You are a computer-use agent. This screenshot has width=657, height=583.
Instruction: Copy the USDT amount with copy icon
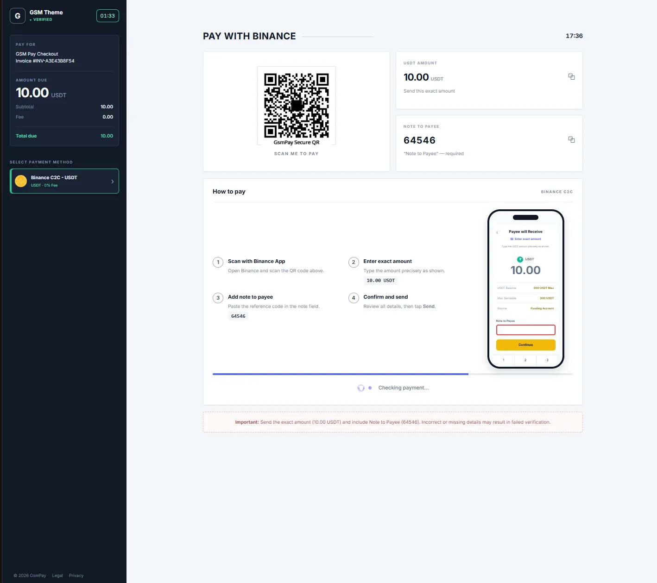tap(571, 77)
